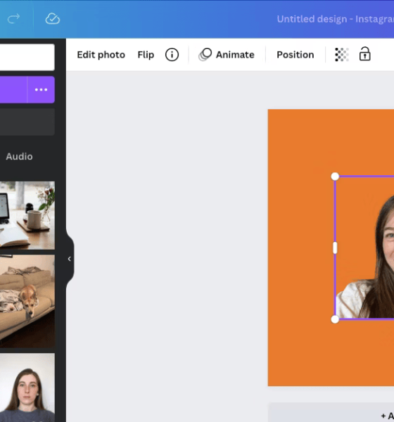The width and height of the screenshot is (394, 422).
Task: Select the woman portrait upload thumbnail
Action: click(x=27, y=388)
